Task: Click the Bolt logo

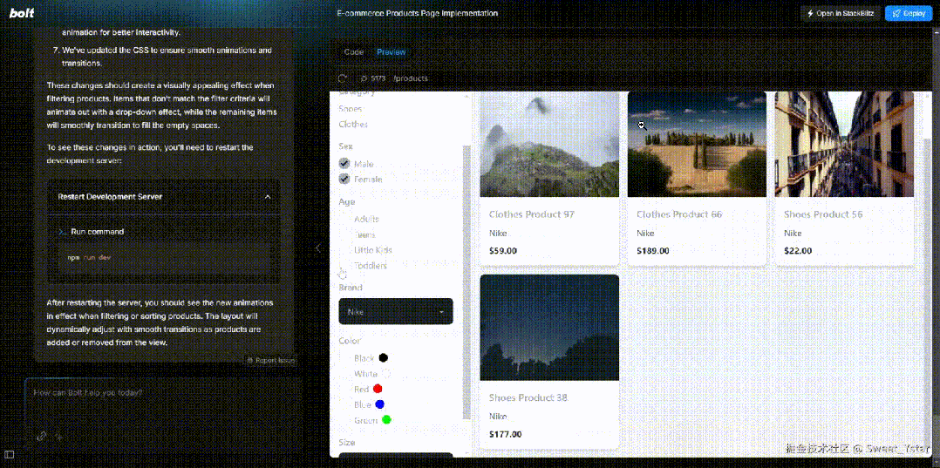Action: (22, 13)
